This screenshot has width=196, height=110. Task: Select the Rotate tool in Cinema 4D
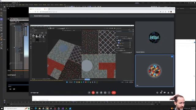tap(1, 22)
